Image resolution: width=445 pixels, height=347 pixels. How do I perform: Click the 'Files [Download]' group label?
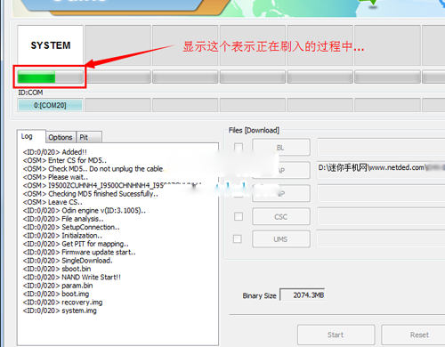254,130
